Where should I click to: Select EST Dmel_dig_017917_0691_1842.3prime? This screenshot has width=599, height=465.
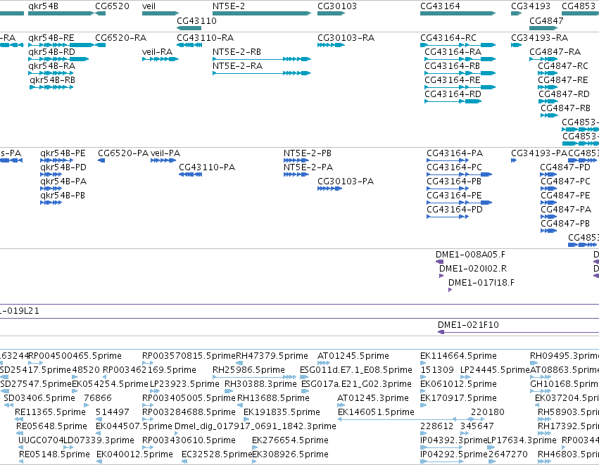click(256, 426)
